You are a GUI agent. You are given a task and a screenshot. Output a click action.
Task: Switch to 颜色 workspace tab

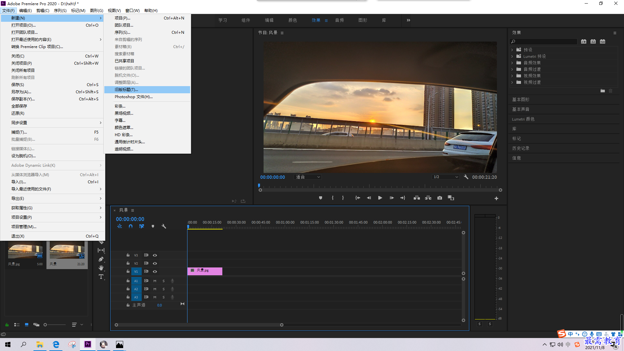click(x=292, y=20)
